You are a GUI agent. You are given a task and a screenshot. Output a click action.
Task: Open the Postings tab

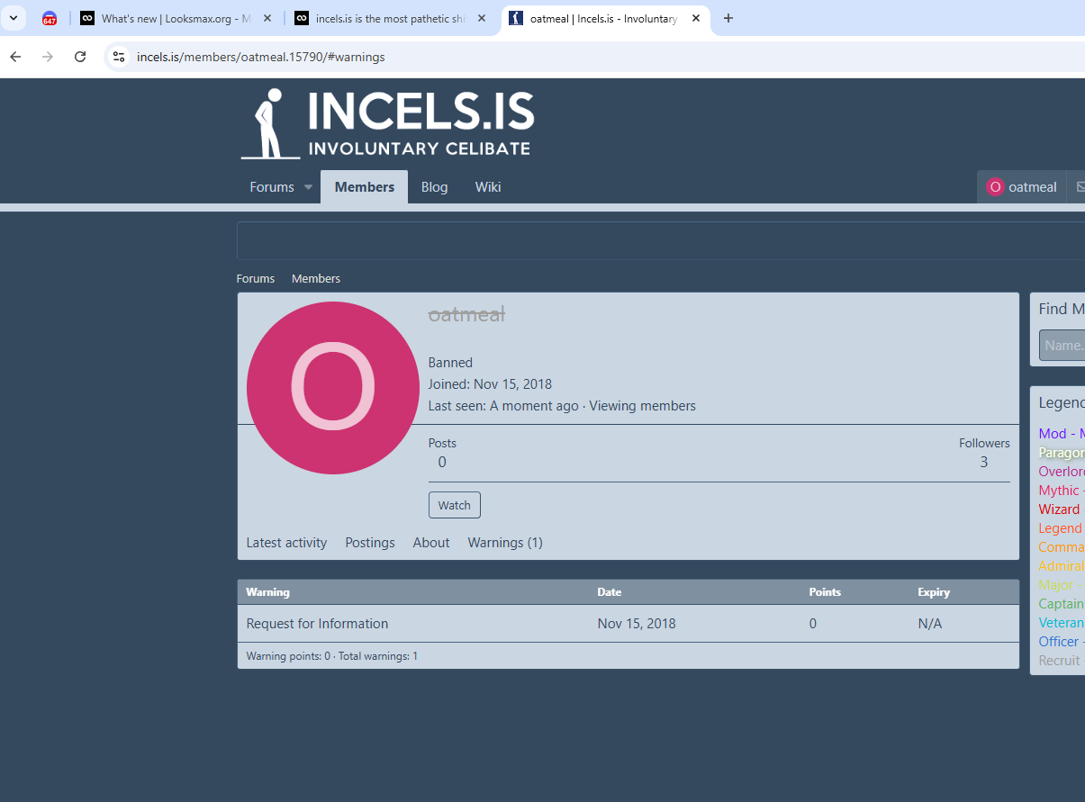[370, 543]
